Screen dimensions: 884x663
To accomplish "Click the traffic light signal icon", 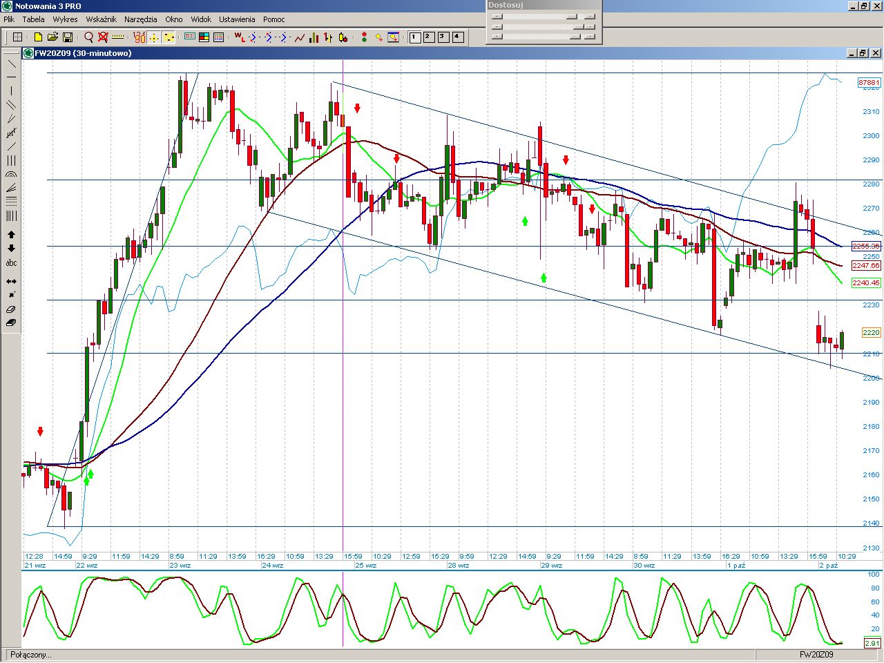I will 364,37.
